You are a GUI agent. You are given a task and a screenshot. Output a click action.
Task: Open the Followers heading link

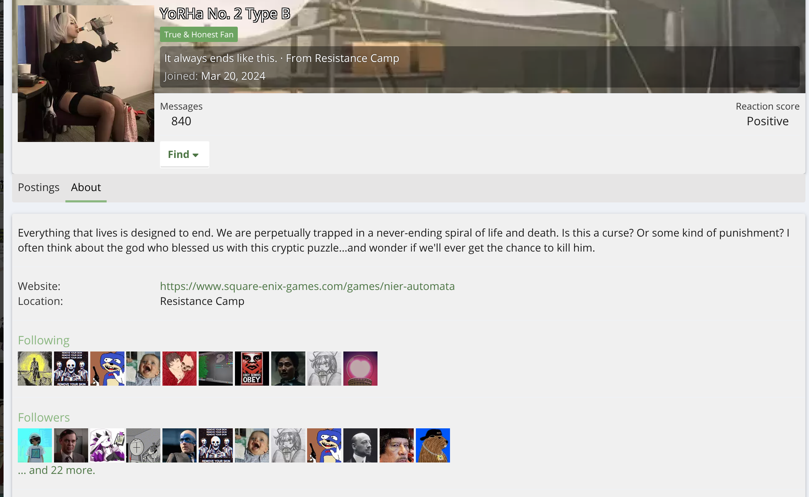44,417
